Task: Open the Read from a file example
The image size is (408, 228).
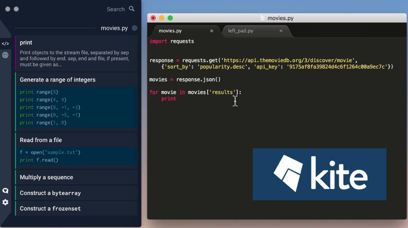Action: pyautogui.click(x=41, y=140)
